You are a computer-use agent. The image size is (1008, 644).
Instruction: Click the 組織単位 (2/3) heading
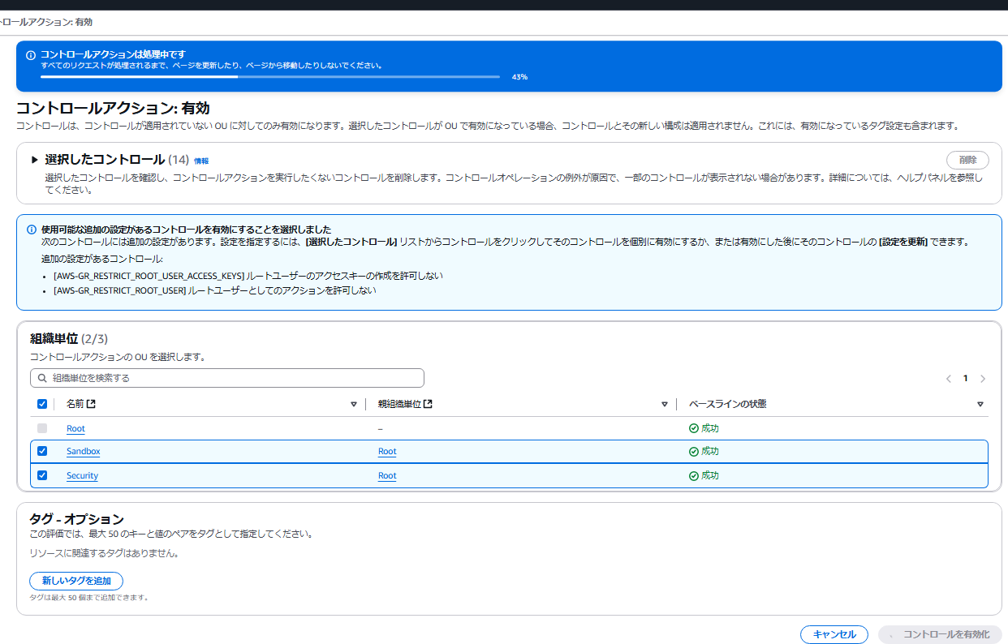tap(69, 338)
